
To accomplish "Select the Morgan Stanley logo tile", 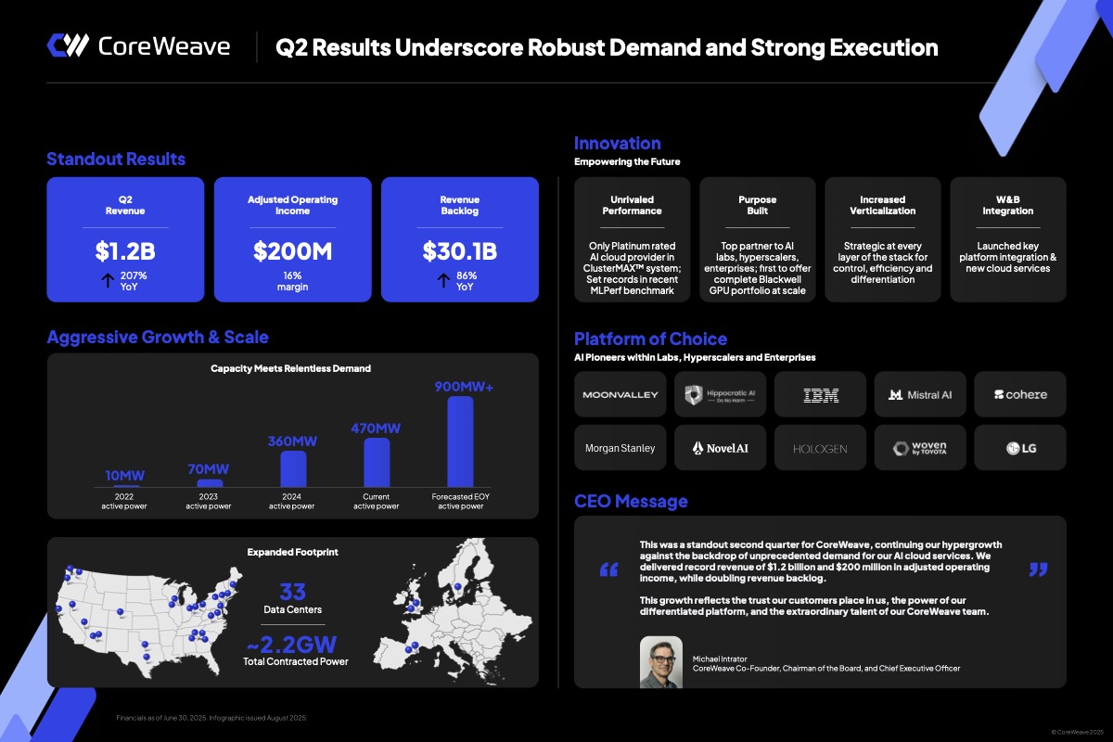I will pyautogui.click(x=620, y=448).
